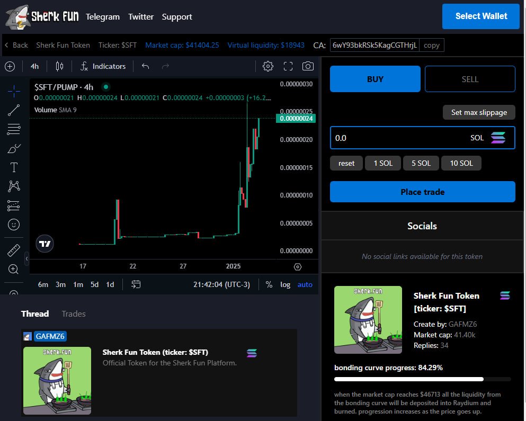526x421 pixels.
Task: Click the Volume SMA 9 indicator label
Action: coord(55,110)
